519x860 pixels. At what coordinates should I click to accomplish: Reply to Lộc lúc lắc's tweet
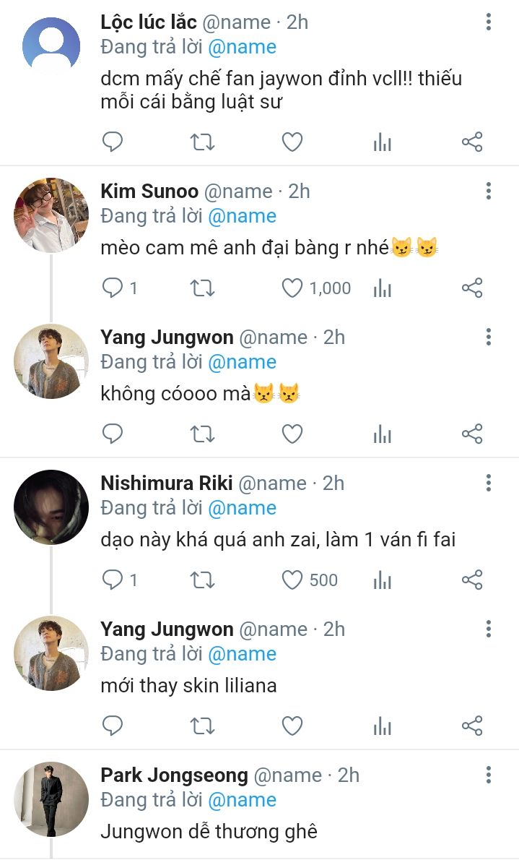click(x=113, y=142)
